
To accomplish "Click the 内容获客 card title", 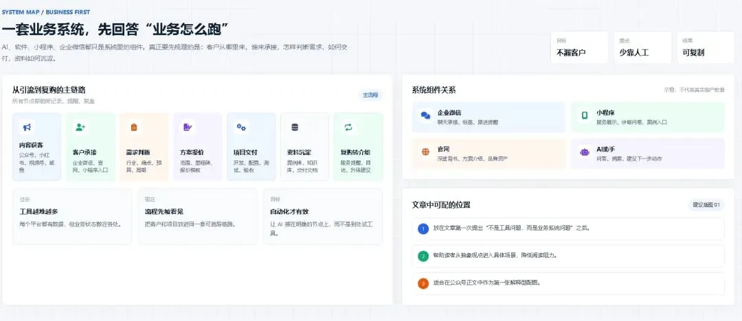I will pyautogui.click(x=31, y=145).
